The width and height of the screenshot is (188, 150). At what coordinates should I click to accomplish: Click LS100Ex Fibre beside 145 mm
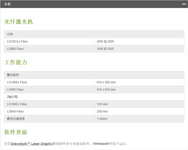tap(17, 104)
